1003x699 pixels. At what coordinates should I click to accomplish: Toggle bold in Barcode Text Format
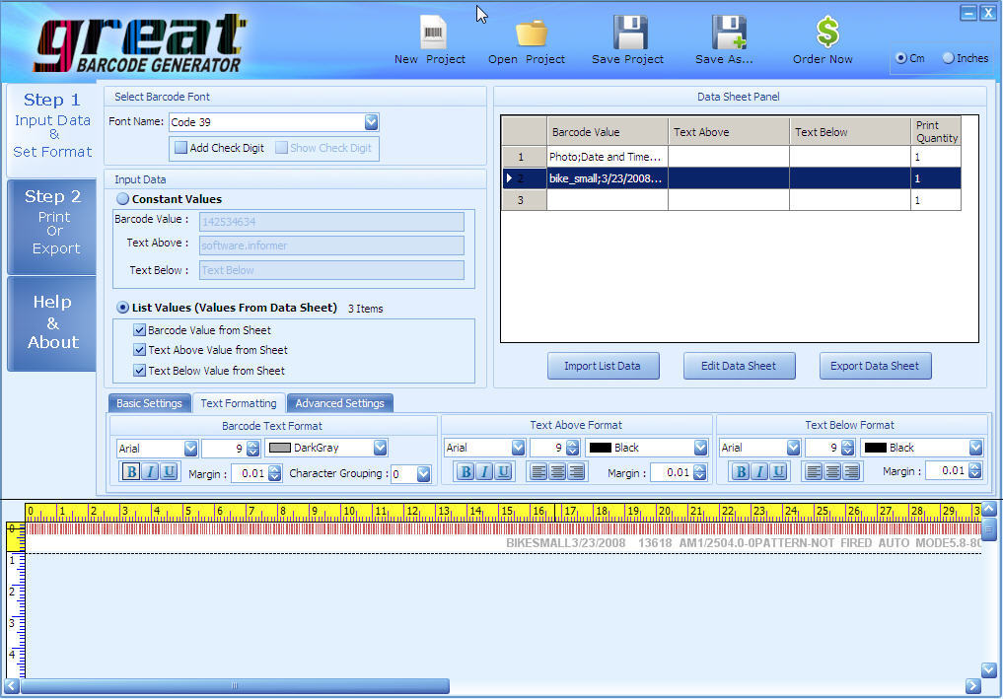[x=131, y=472]
